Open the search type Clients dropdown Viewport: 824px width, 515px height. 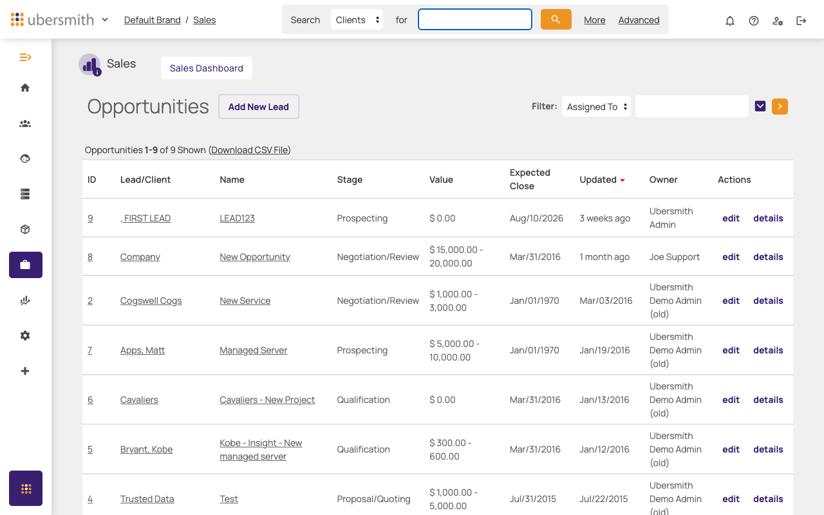pyautogui.click(x=357, y=19)
